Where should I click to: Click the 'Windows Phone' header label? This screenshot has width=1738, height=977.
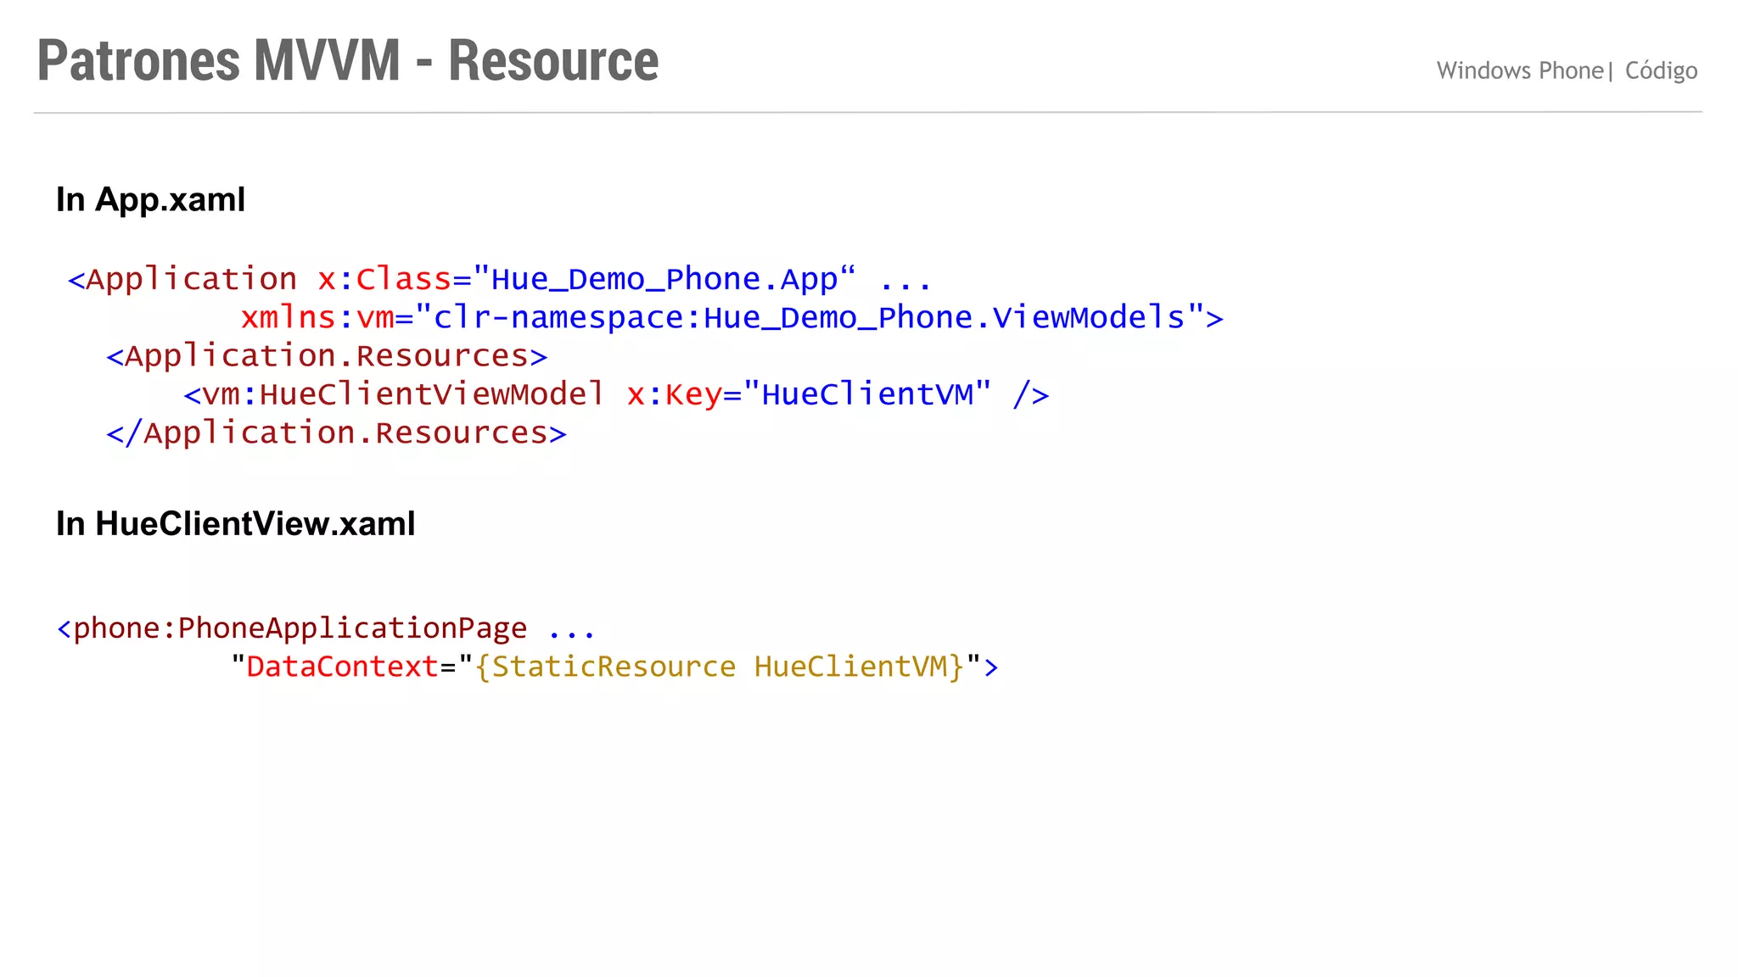pos(1520,70)
